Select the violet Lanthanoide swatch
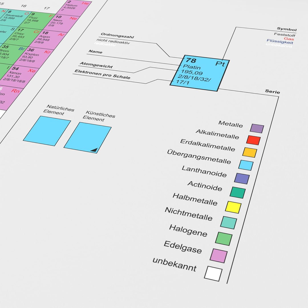 (242, 179)
